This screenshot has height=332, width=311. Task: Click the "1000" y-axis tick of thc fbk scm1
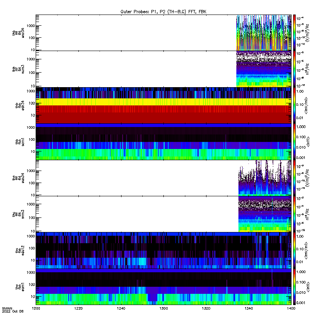31,273
